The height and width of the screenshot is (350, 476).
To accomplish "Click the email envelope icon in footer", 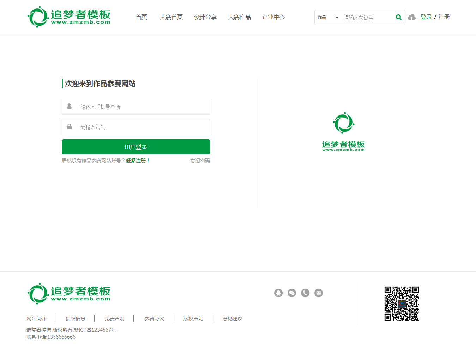I will point(319,293).
